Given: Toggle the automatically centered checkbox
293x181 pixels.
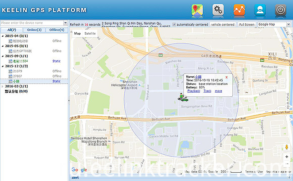Looking at the screenshot, I should [x=174, y=25].
